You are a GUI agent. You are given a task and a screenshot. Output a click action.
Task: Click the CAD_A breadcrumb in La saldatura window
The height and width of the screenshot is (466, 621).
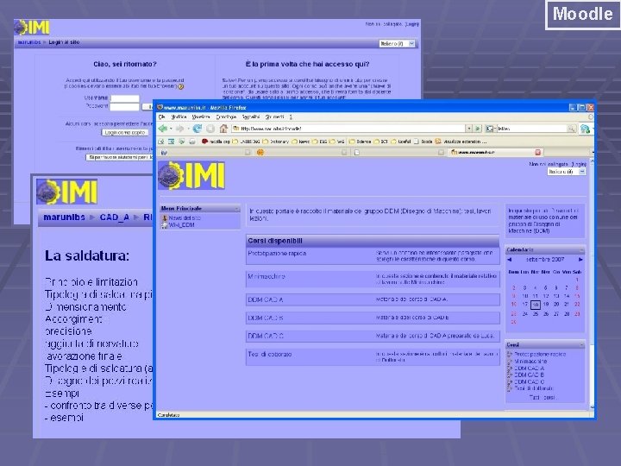click(115, 217)
